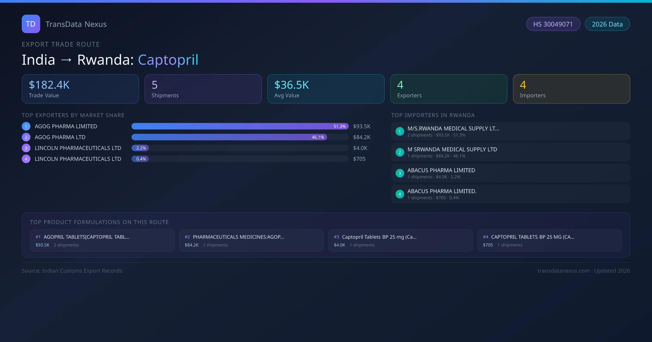Viewport: 652px width, 342px height.
Task: Open the $36.5K Avg Value card
Action: [326, 89]
